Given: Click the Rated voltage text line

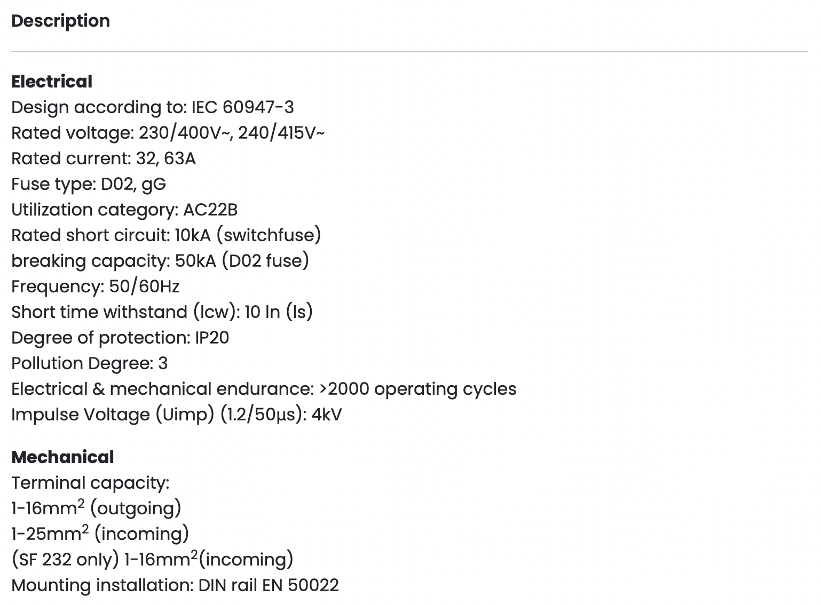Looking at the screenshot, I should 168,133.
